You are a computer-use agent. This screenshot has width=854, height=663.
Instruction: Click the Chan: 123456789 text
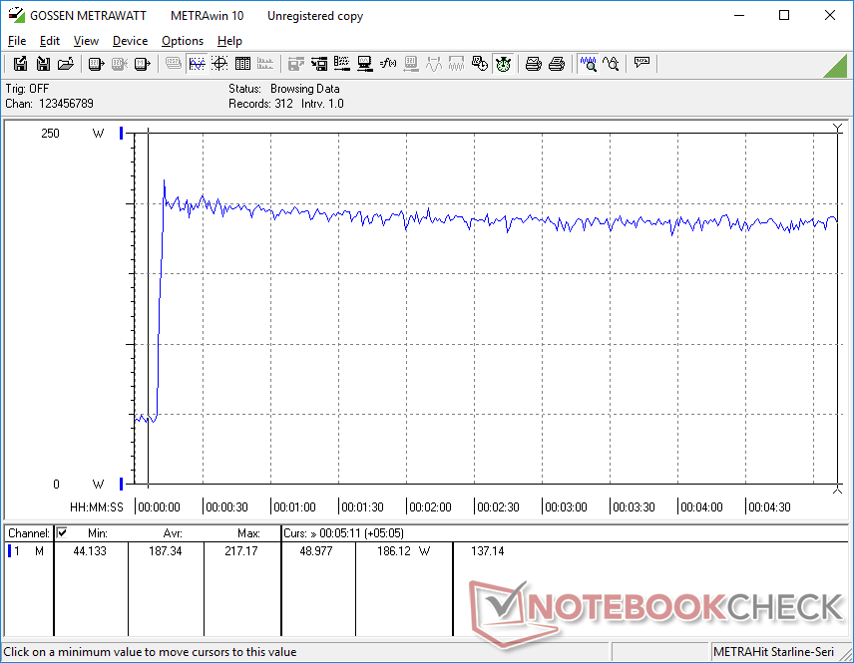point(50,104)
